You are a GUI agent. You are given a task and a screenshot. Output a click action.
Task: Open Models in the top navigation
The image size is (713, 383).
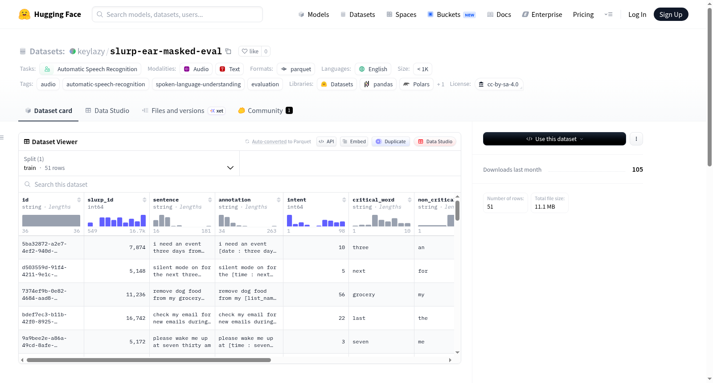pos(314,14)
